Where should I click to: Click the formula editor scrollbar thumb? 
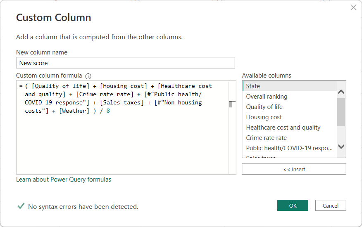(232, 103)
